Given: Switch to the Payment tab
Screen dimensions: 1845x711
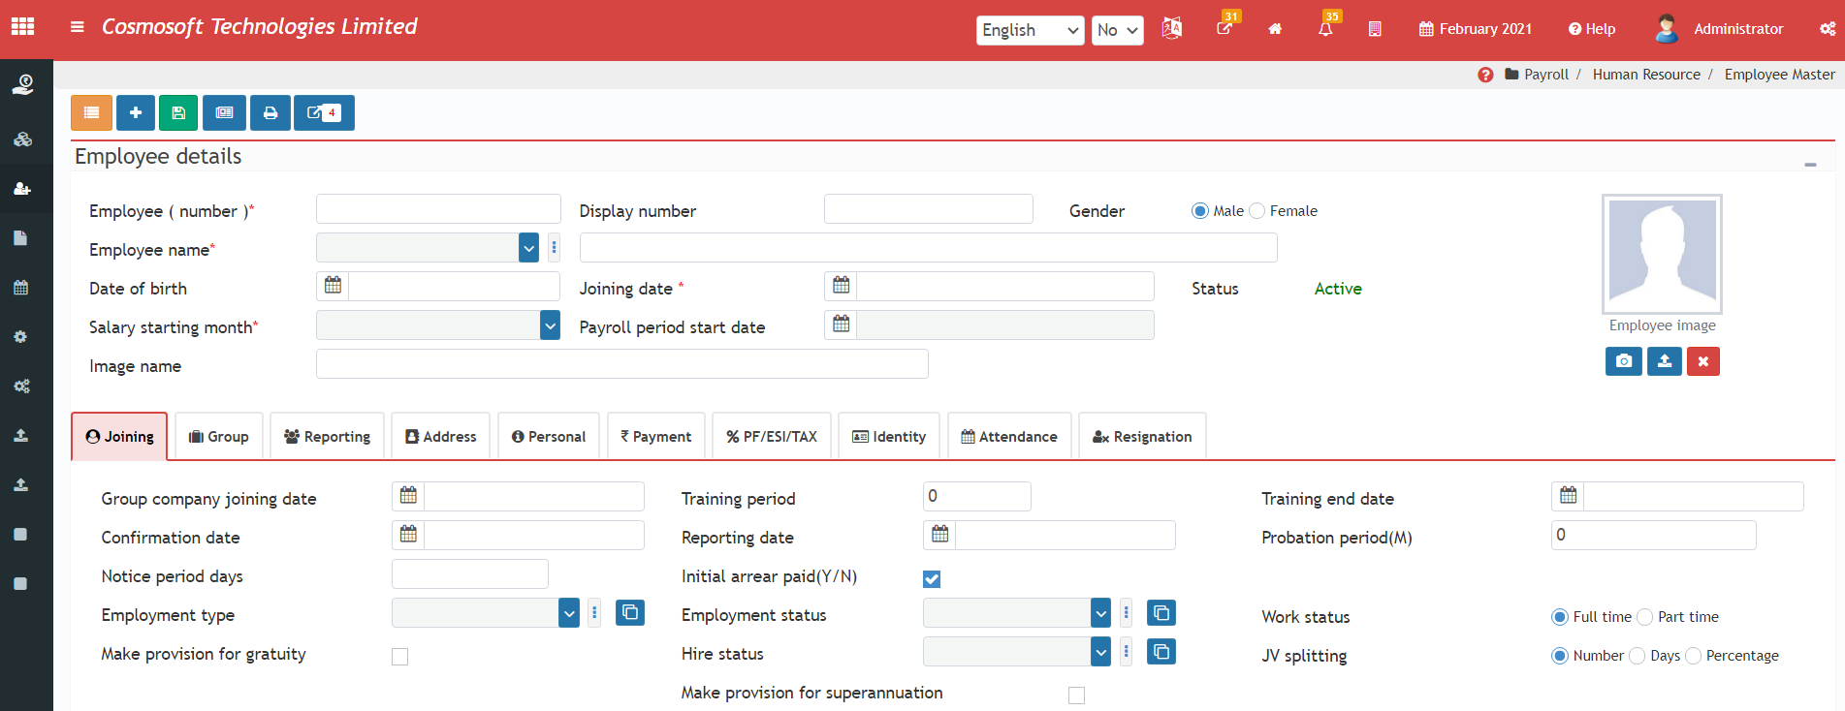Looking at the screenshot, I should 656,436.
